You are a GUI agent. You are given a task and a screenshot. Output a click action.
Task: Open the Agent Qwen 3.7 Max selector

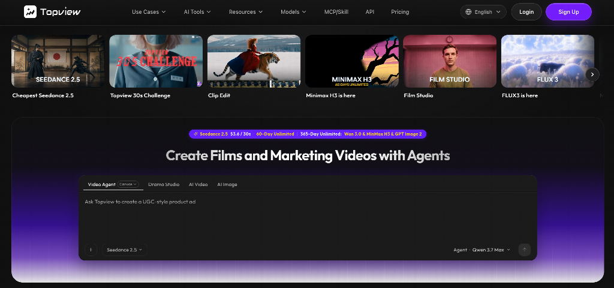481,250
